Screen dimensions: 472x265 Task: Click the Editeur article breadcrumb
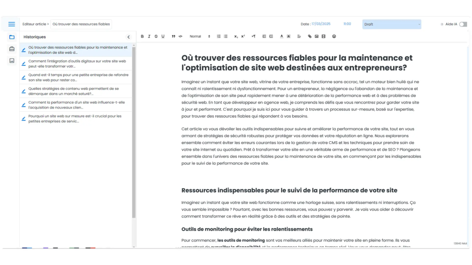point(34,24)
